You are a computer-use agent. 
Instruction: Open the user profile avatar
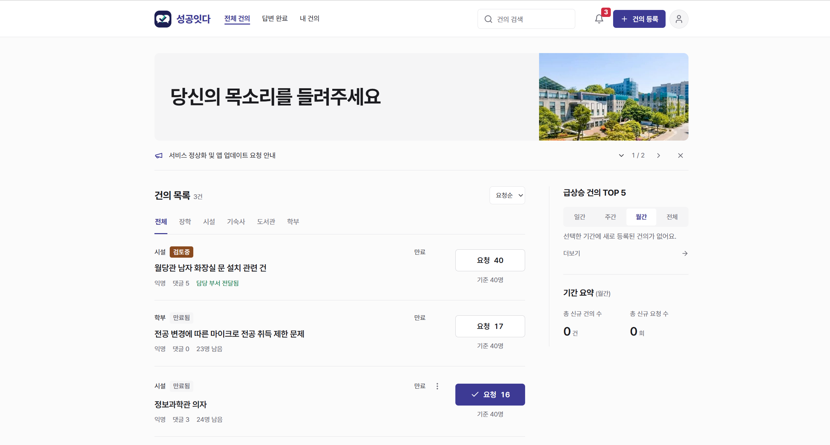(679, 19)
